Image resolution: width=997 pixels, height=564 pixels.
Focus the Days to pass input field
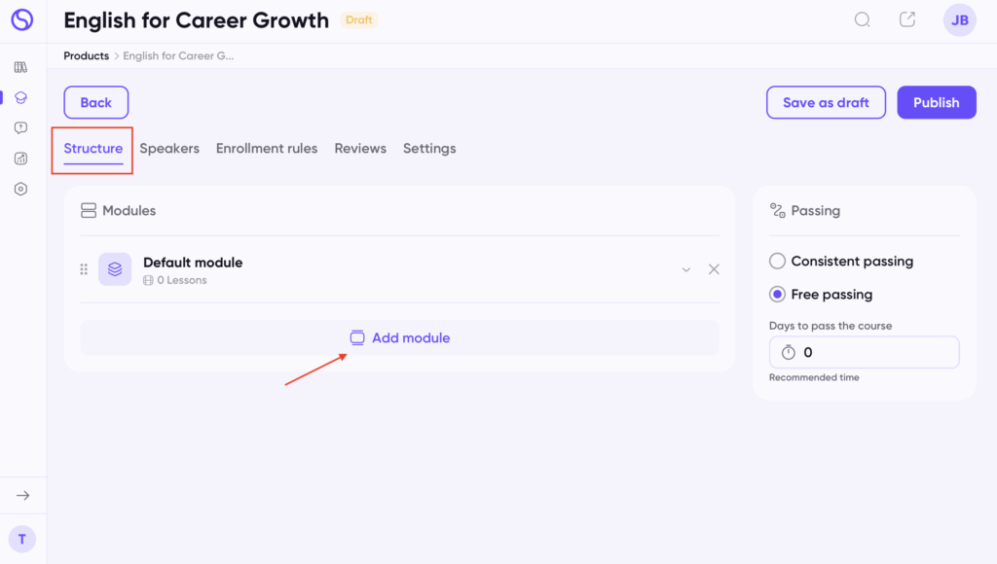[x=865, y=352]
